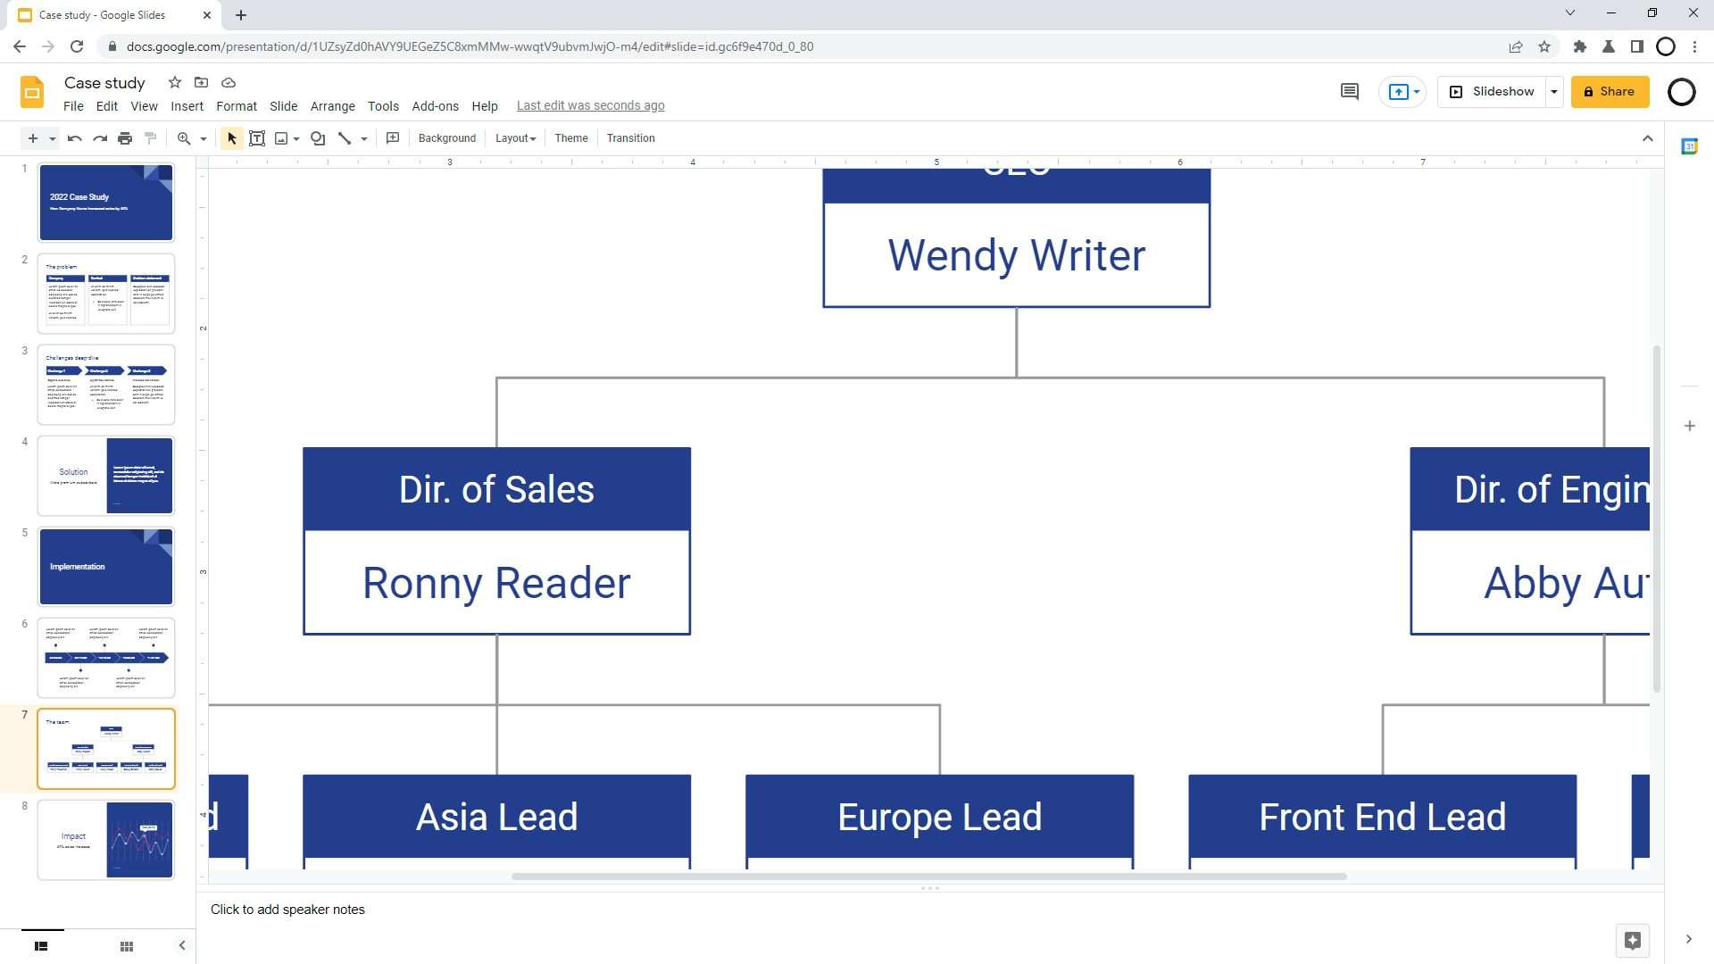Click the Background button
1714x964 pixels.
pyautogui.click(x=447, y=138)
